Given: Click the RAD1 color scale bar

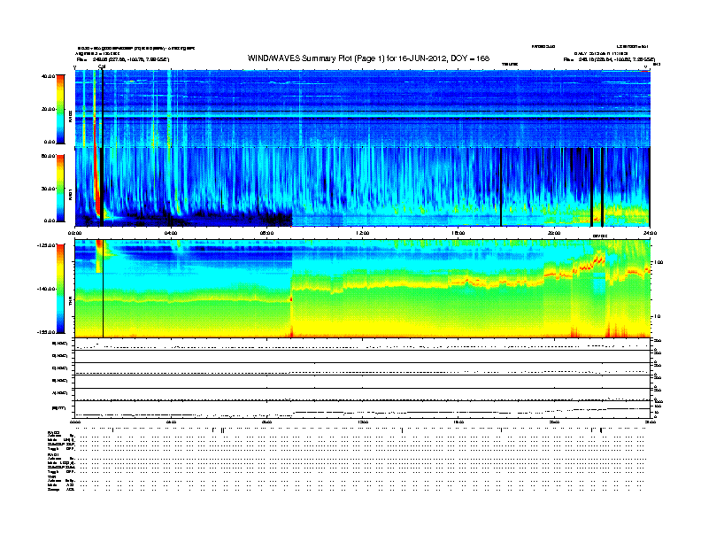Looking at the screenshot, I should [x=60, y=189].
